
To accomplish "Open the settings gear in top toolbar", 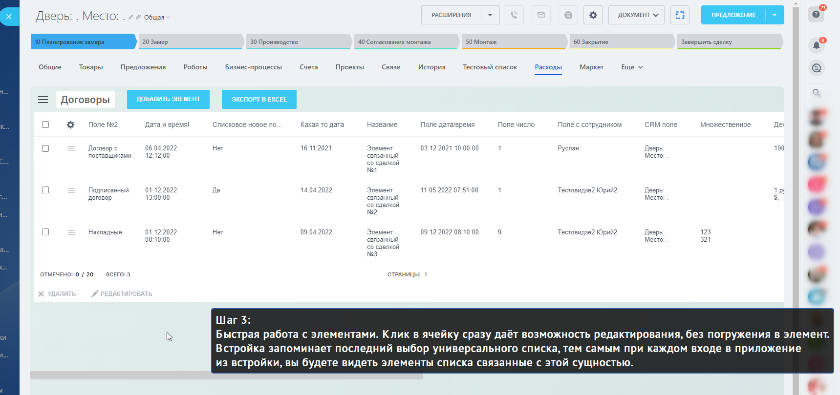I will [593, 15].
